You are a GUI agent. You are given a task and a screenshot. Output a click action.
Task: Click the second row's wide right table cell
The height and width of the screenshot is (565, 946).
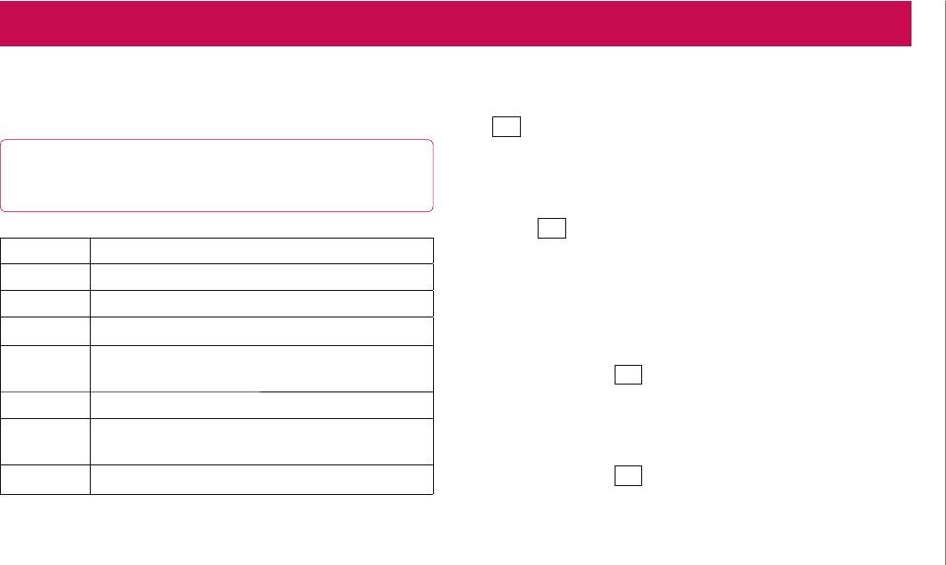coord(261,276)
